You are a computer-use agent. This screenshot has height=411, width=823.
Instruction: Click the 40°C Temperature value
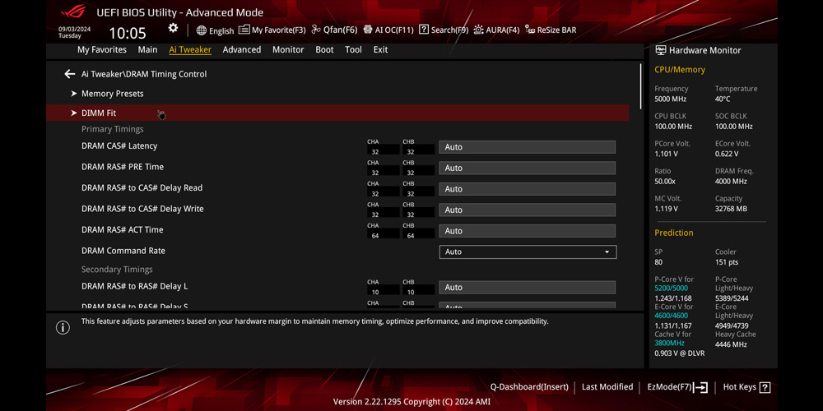tap(723, 99)
